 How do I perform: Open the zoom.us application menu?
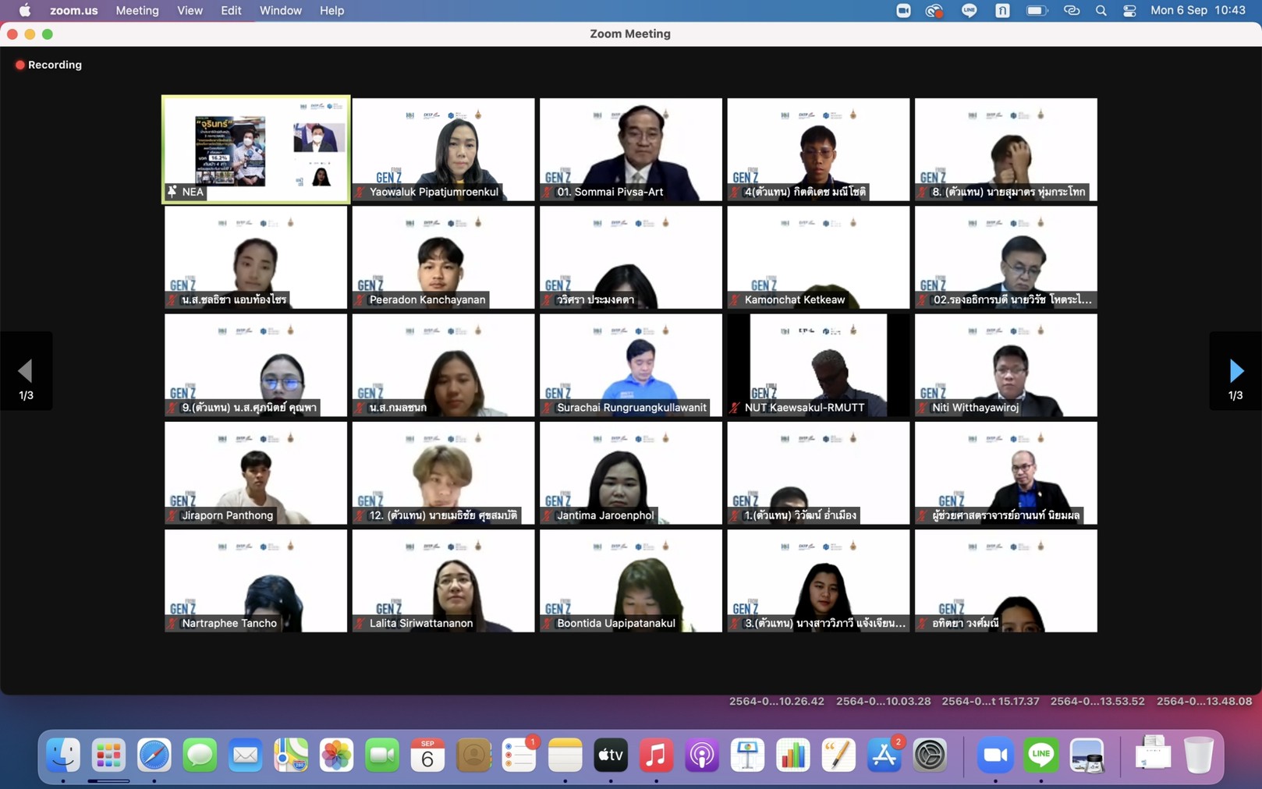point(73,11)
